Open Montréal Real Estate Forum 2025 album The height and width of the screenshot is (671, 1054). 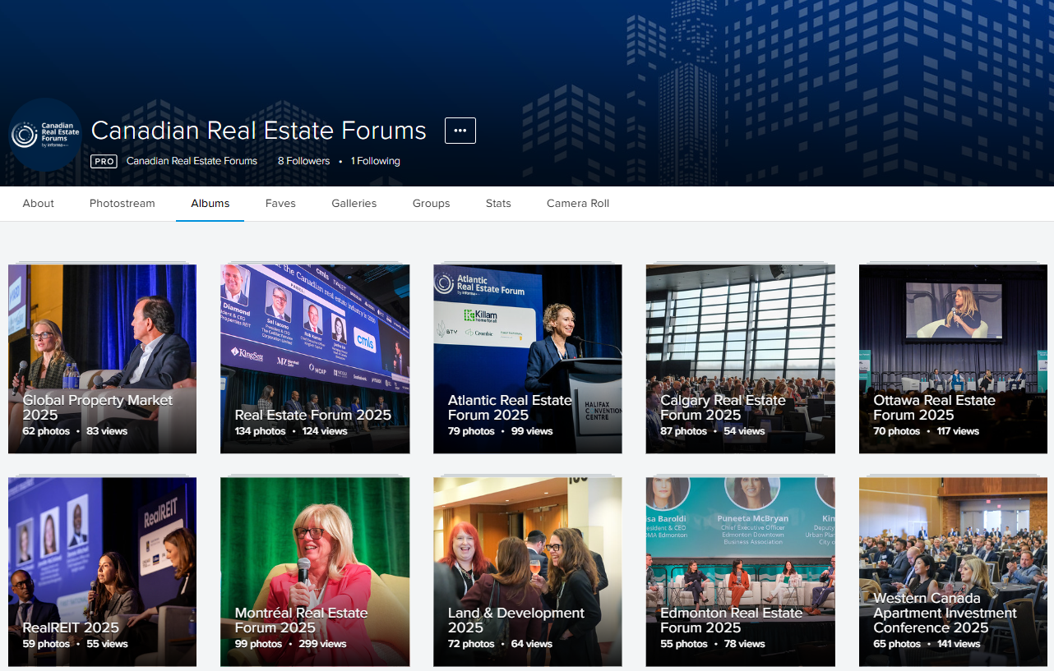point(315,572)
